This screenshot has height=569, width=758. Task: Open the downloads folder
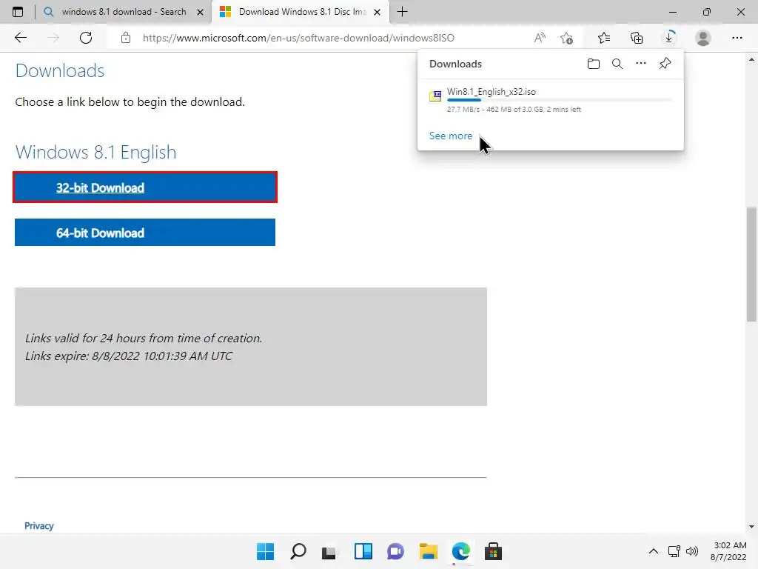[594, 64]
